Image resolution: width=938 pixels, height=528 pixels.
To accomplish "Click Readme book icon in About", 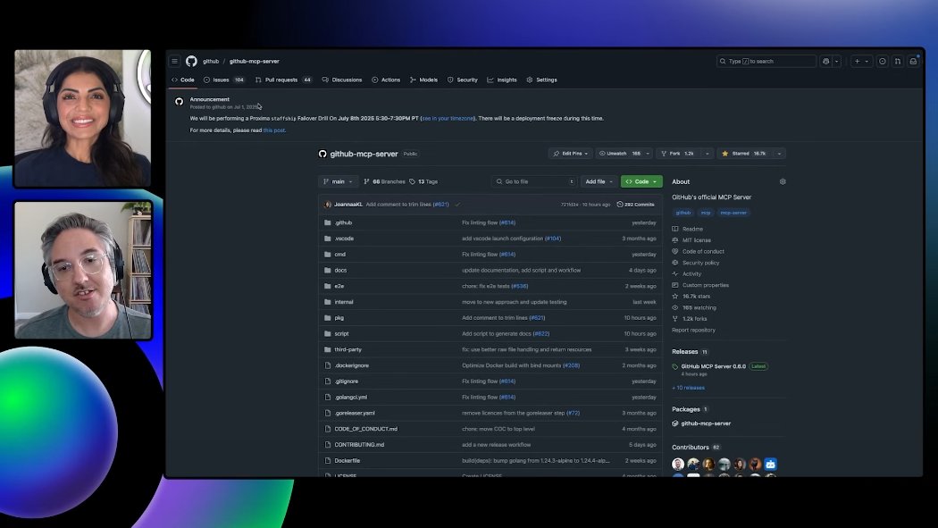I will tap(675, 229).
